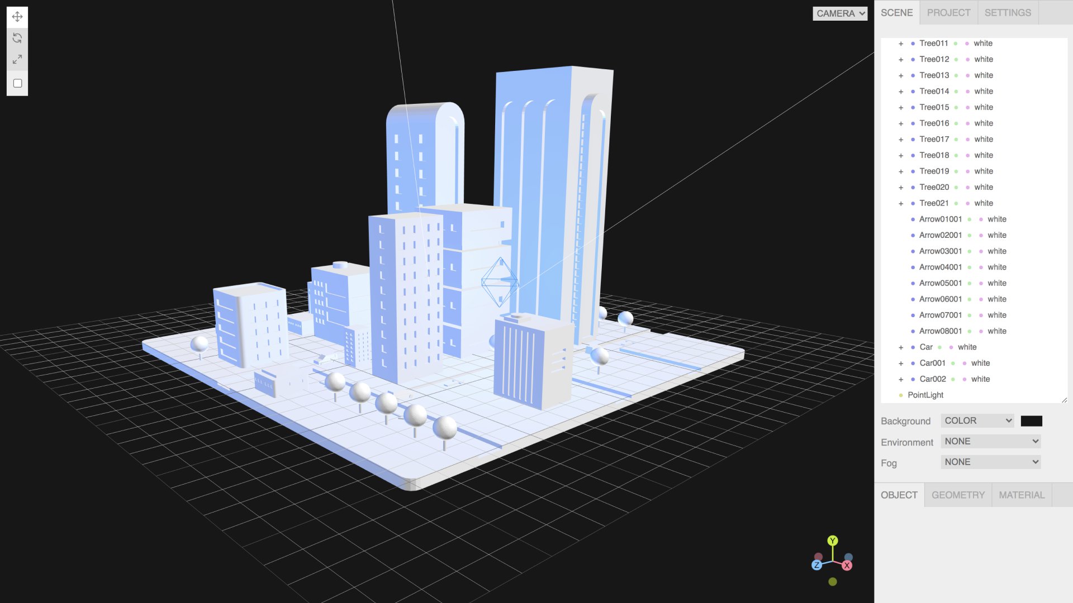Select the Rotate tool
1073x603 pixels.
pos(17,38)
